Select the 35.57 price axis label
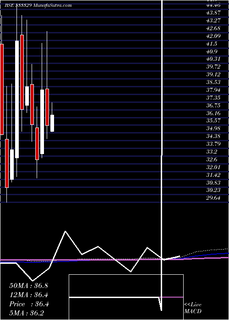The image size is (229, 320). click(x=213, y=121)
